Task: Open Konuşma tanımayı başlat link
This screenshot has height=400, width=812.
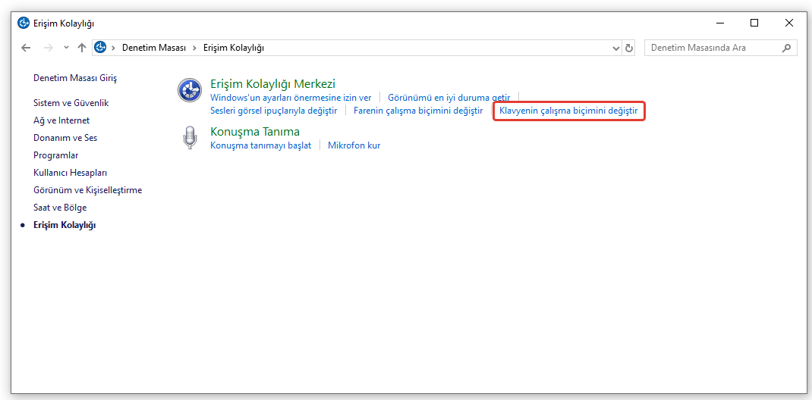Action: pyautogui.click(x=260, y=145)
